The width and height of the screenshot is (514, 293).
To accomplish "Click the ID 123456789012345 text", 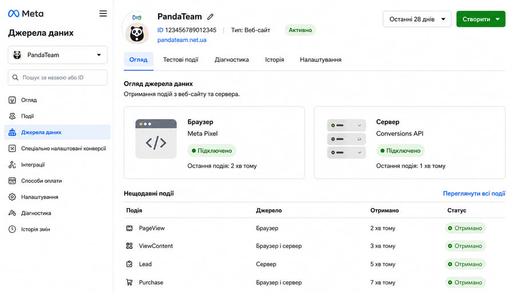I will coord(187,30).
